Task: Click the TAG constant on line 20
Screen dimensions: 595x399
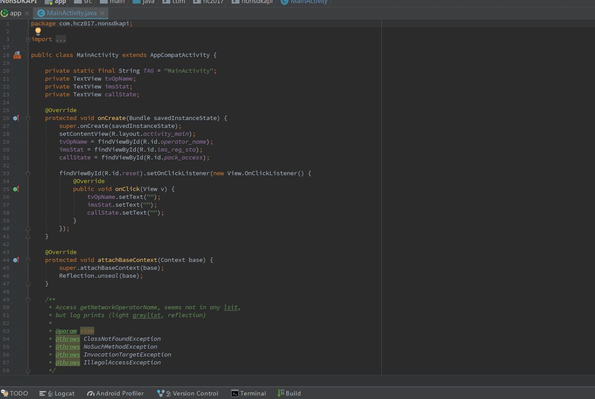Action: (148, 71)
